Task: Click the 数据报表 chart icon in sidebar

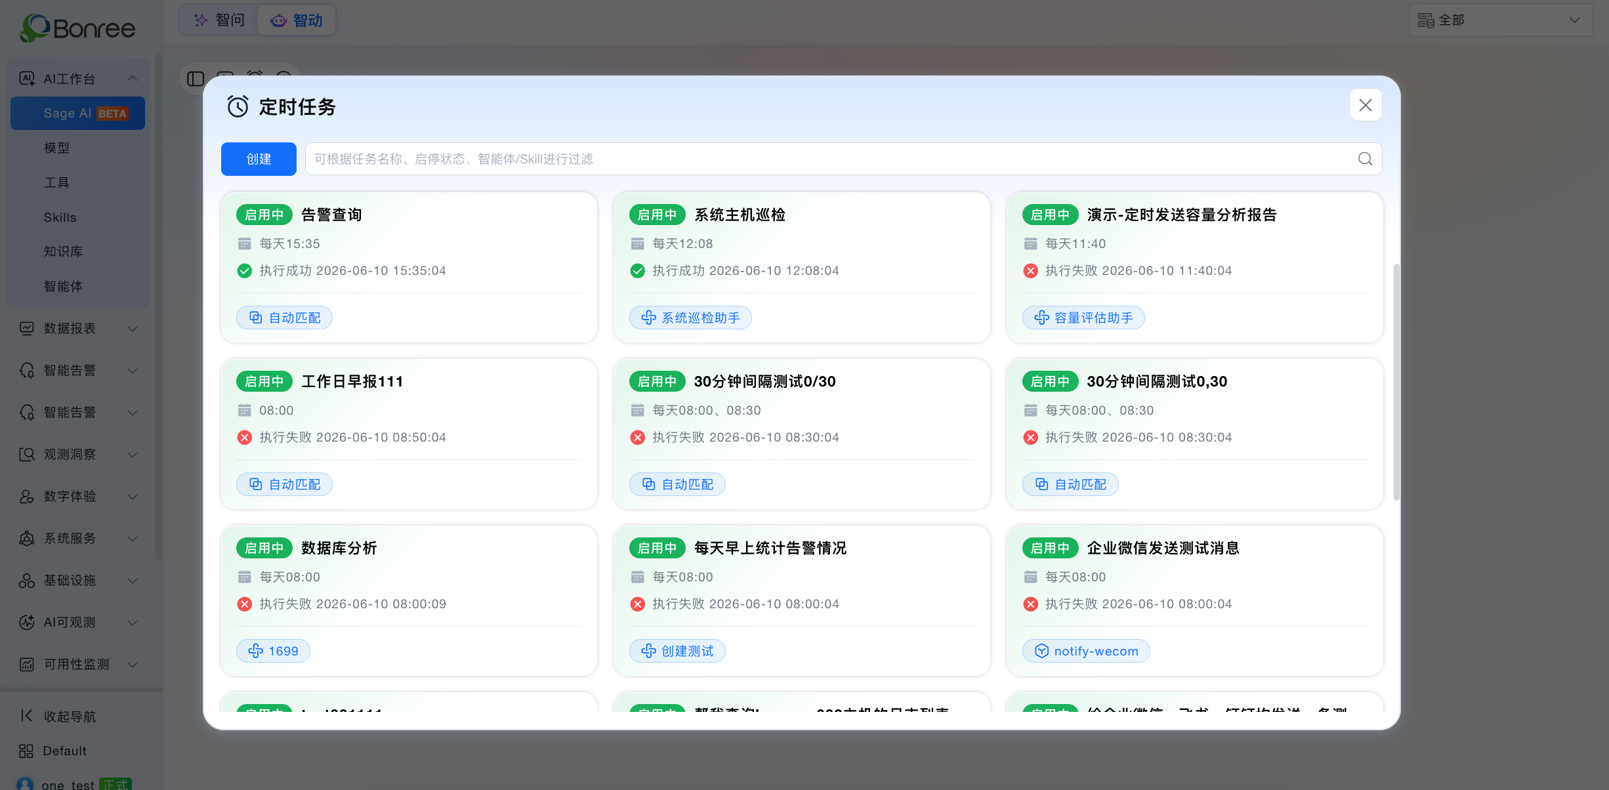Action: (27, 328)
